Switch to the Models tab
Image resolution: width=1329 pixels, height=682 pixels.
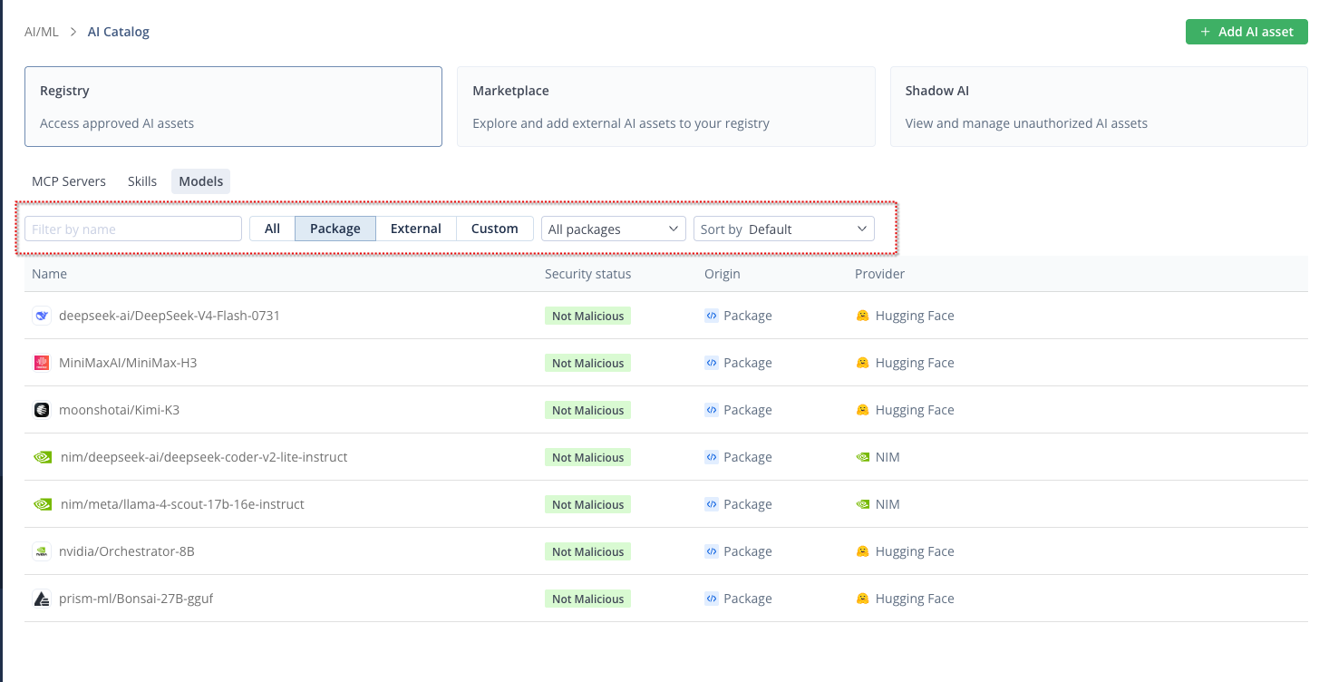pos(201,181)
